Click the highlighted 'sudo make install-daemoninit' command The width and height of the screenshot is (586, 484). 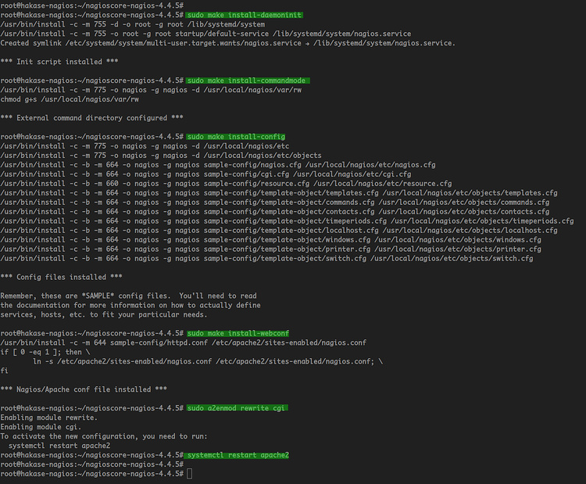tap(245, 15)
